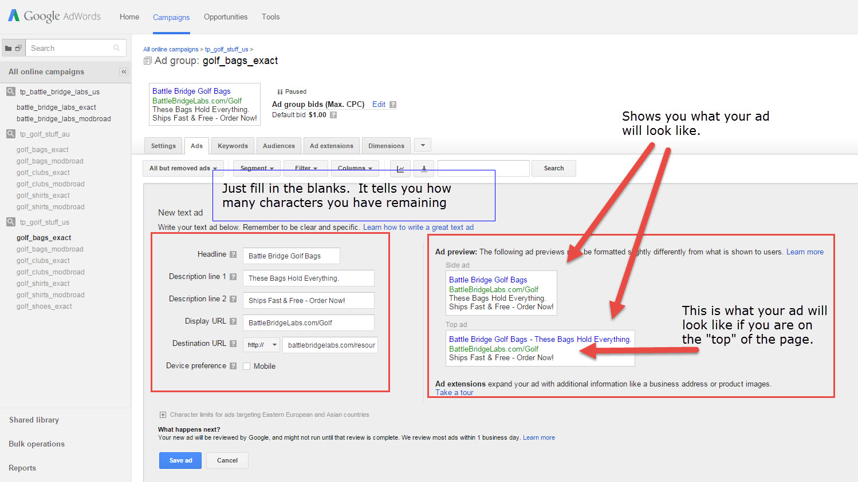Switch to the Keywords tab
The image size is (858, 482).
(233, 145)
